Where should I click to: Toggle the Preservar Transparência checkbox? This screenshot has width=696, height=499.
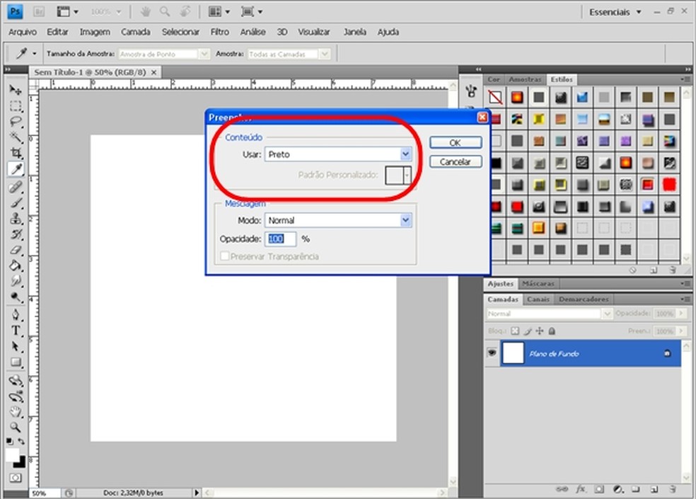point(225,257)
